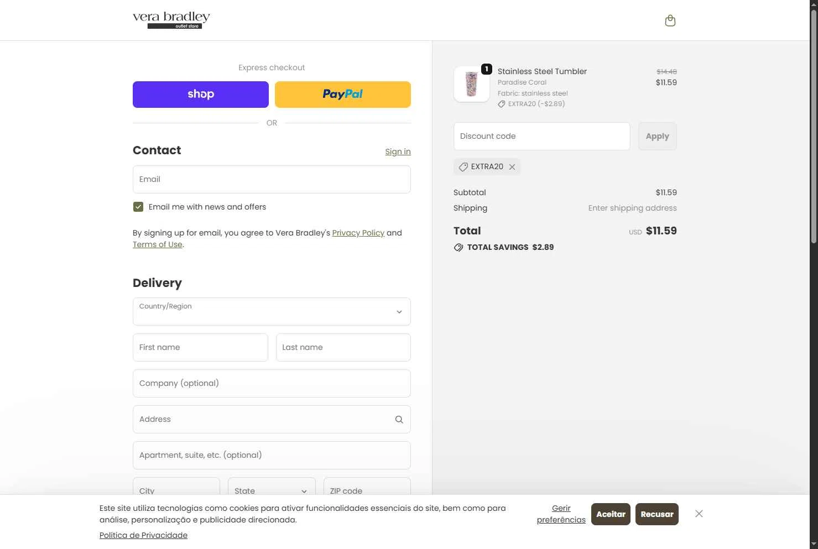
Task: Click the Email input field
Action: click(272, 179)
